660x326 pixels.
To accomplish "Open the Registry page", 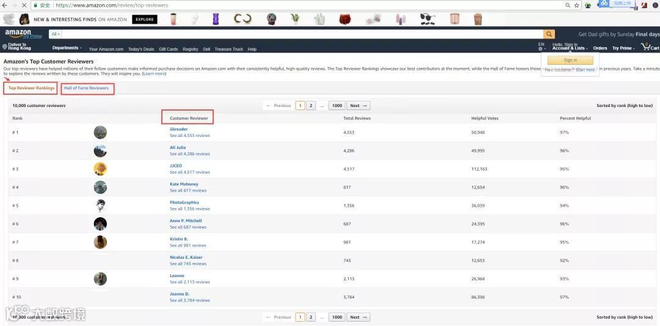I will (x=190, y=50).
